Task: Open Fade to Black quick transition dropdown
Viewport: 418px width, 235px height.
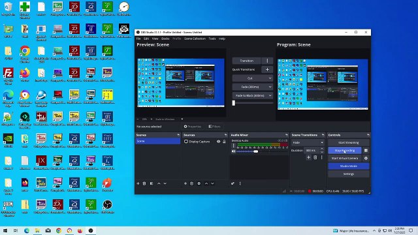Action: click(x=253, y=95)
